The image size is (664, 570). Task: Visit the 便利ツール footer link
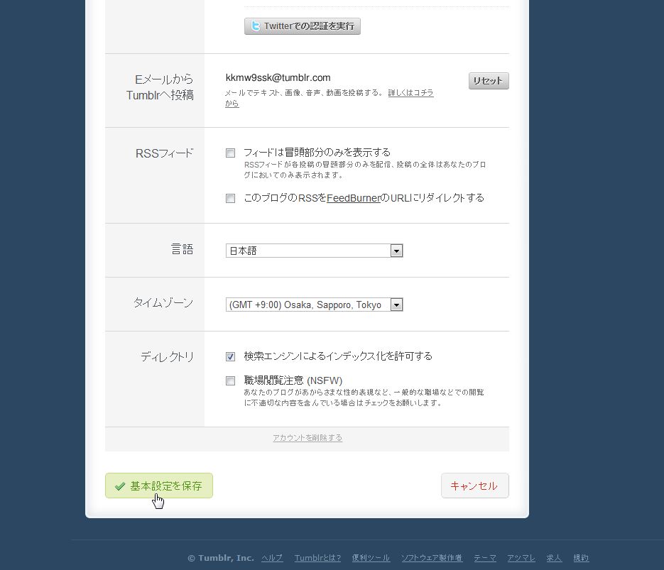click(x=371, y=558)
